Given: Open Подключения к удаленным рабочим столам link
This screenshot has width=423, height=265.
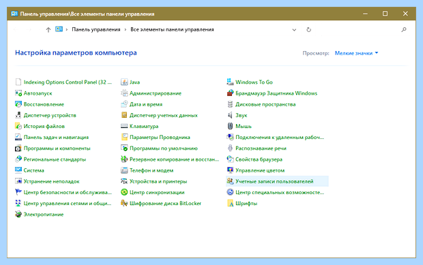Looking at the screenshot, I should point(280,138).
